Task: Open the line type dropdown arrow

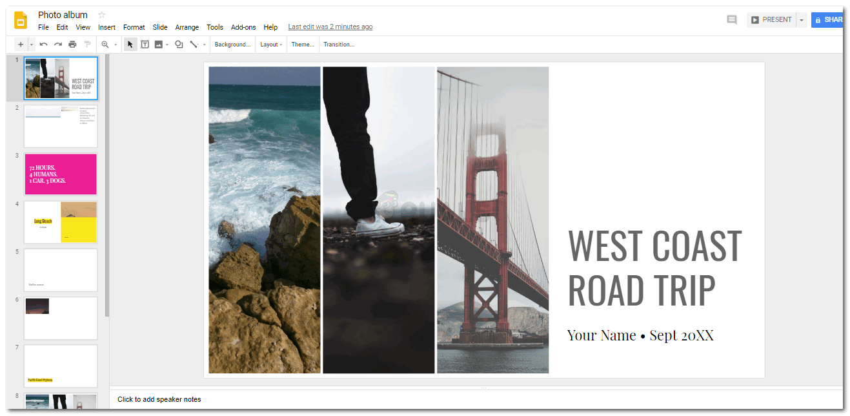Action: pos(205,45)
